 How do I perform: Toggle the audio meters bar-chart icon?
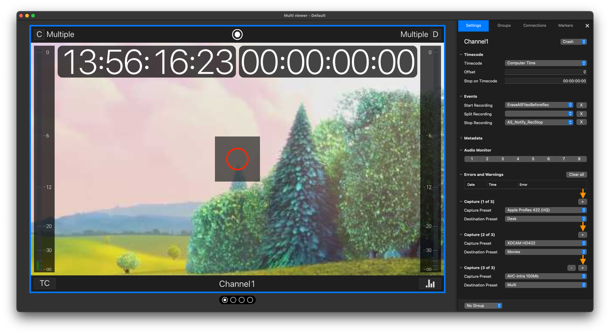coord(430,283)
